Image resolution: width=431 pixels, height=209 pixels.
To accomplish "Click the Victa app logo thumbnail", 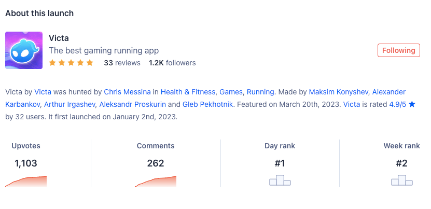I will click(24, 50).
